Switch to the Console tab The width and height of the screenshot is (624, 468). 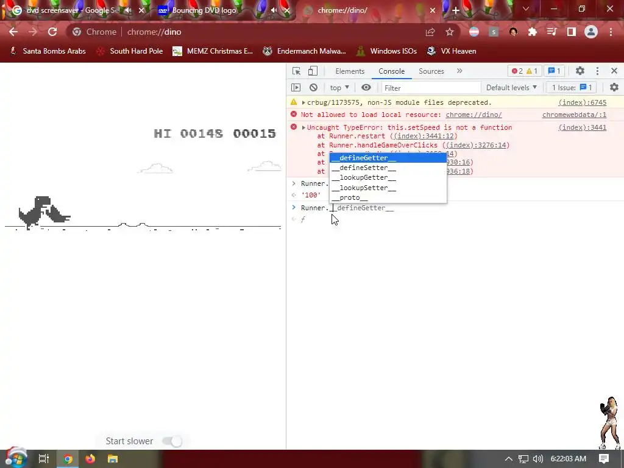pyautogui.click(x=392, y=71)
